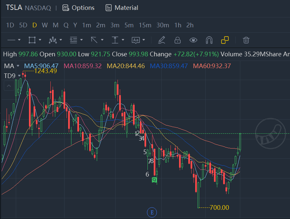Click the Low 921.75 value
Viewport: 290px width, 219px height.
(94, 54)
